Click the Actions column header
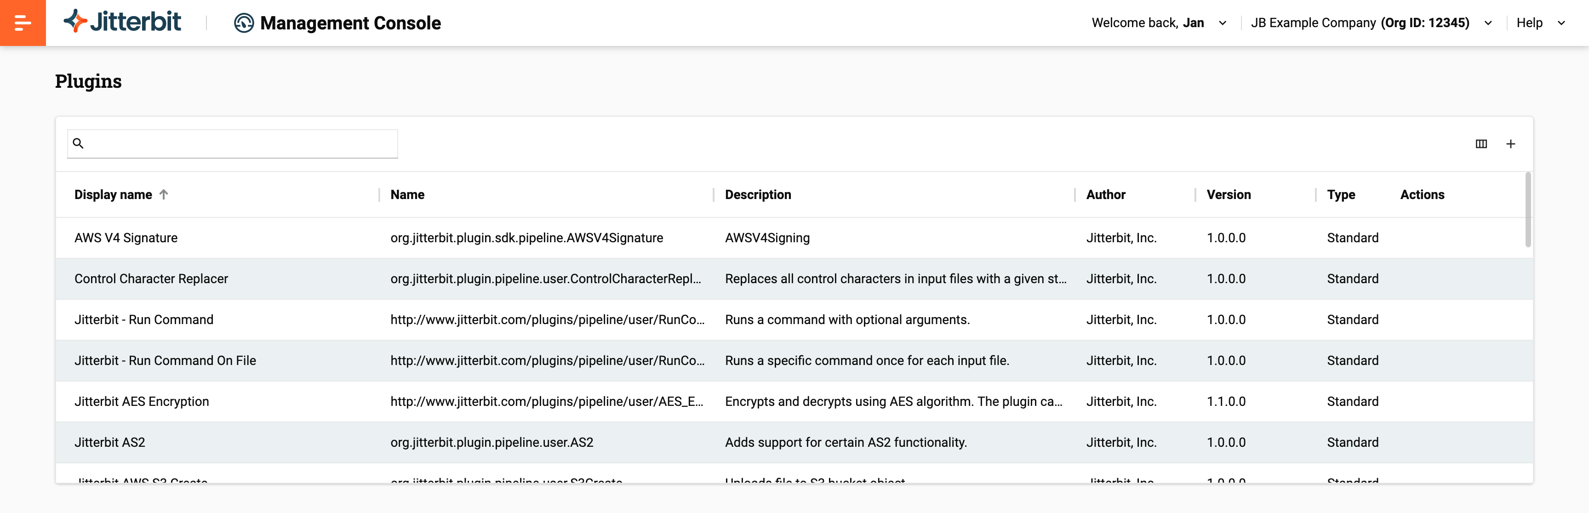This screenshot has height=513, width=1589. coord(1422,195)
